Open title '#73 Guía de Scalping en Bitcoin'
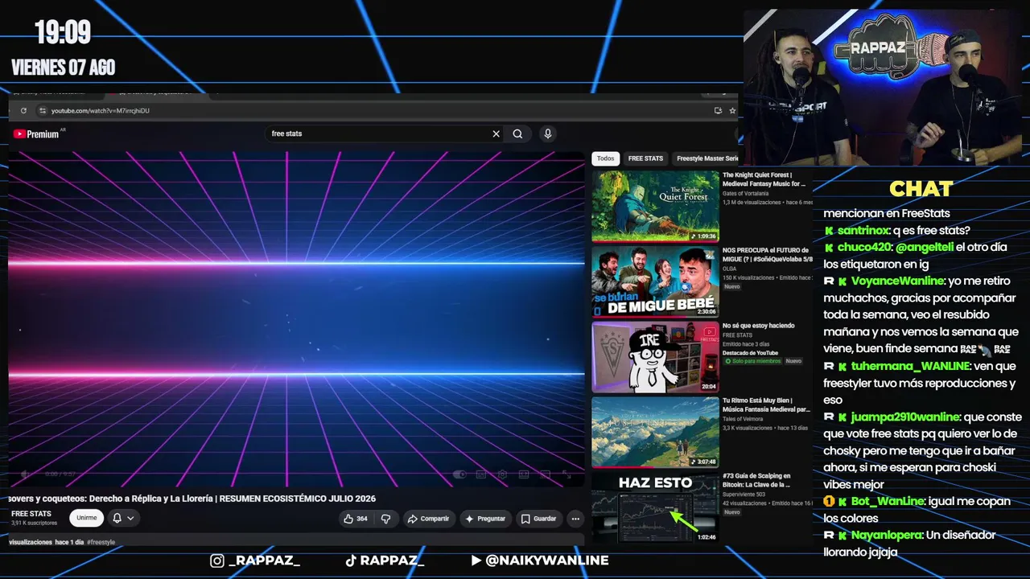 [x=756, y=480]
